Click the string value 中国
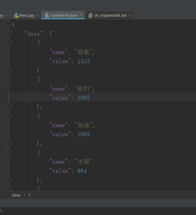Viewport: 196px width, 215px height. tap(84, 162)
